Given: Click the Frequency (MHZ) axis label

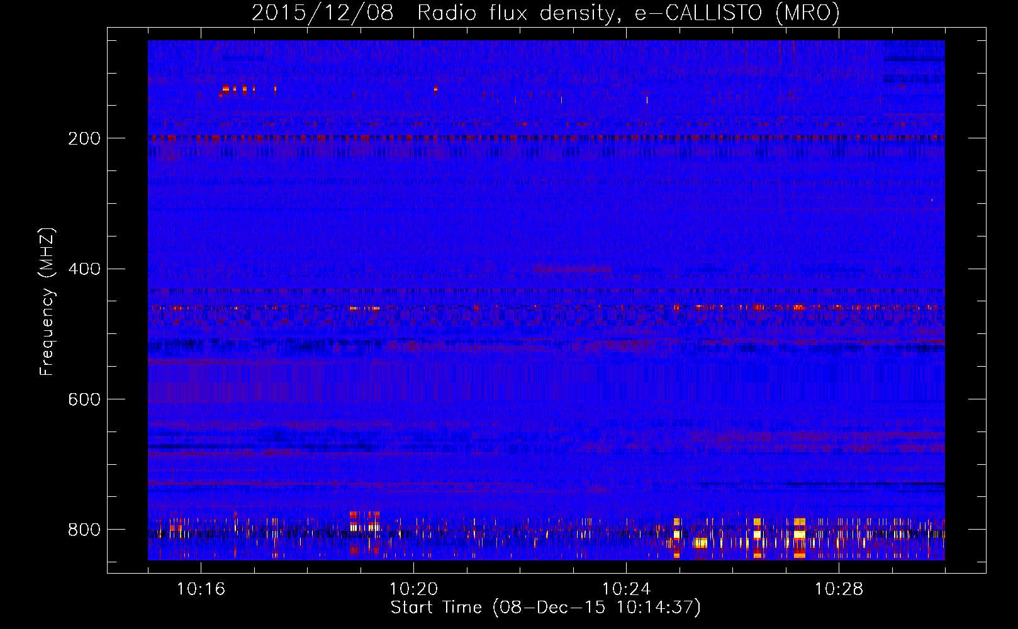Looking at the screenshot, I should [x=47, y=302].
